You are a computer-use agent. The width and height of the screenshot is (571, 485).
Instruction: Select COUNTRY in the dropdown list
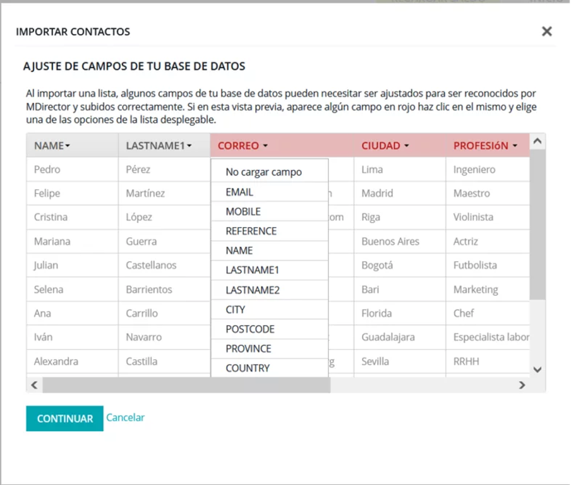tap(270, 368)
